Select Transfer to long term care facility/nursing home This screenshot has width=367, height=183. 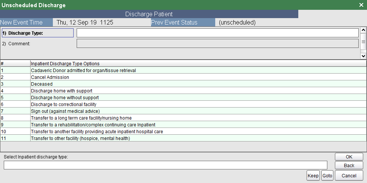[x=183, y=118]
